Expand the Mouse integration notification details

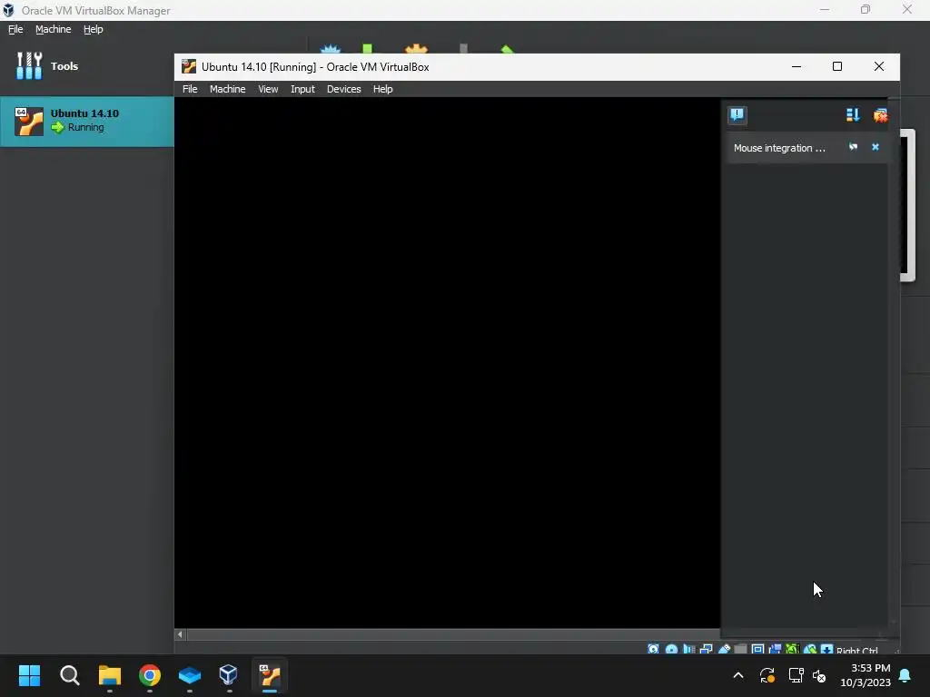tap(853, 147)
